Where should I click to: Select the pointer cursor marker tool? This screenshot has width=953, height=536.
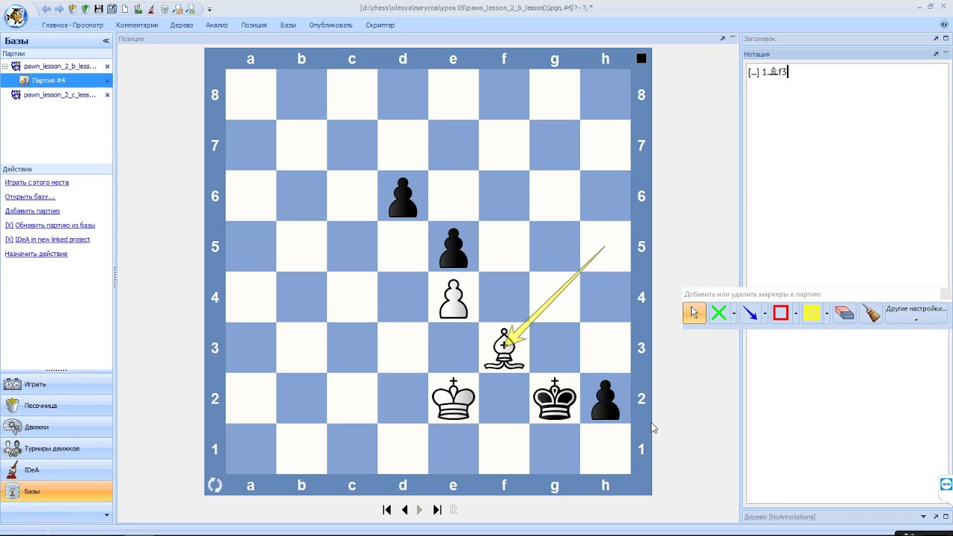tap(694, 313)
